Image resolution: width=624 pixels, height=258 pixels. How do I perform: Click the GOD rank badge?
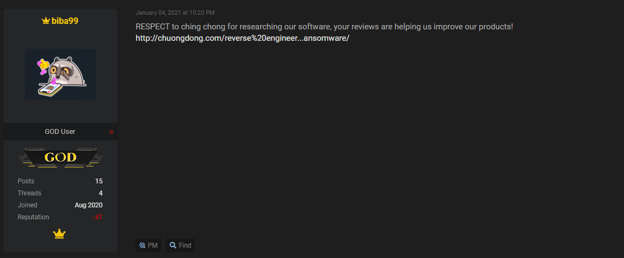click(60, 157)
